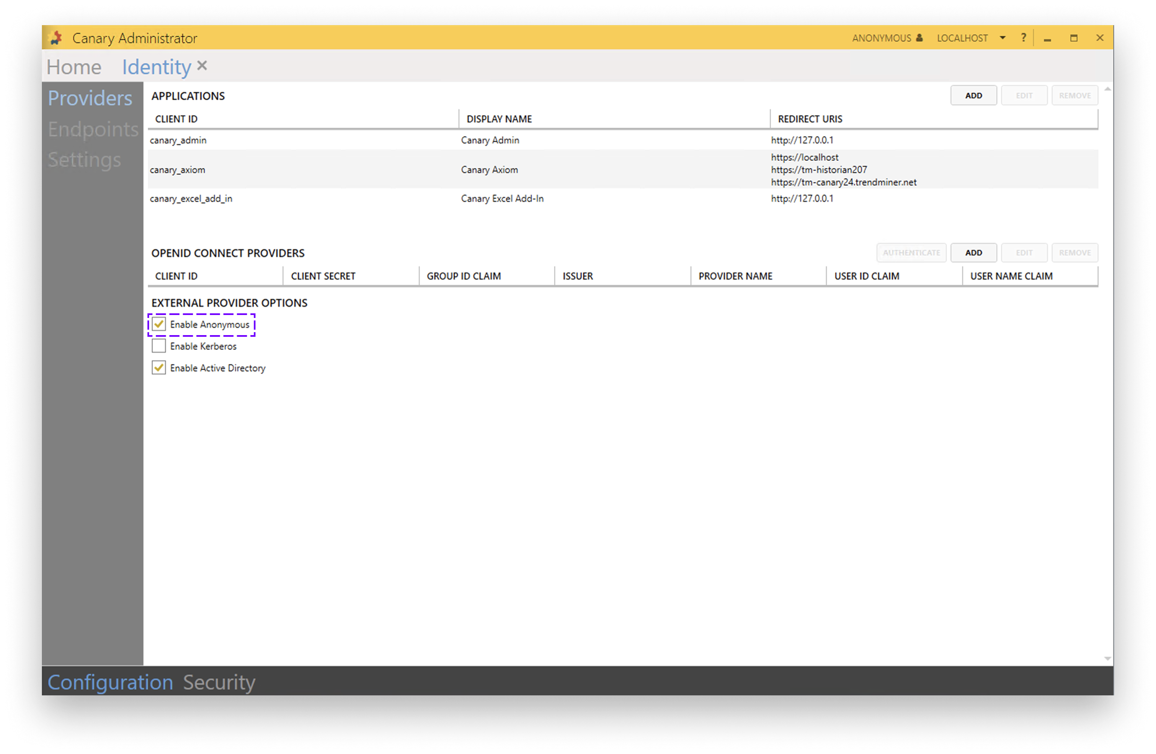1156x754 pixels.
Task: Switch to the Home tab
Action: tap(74, 67)
